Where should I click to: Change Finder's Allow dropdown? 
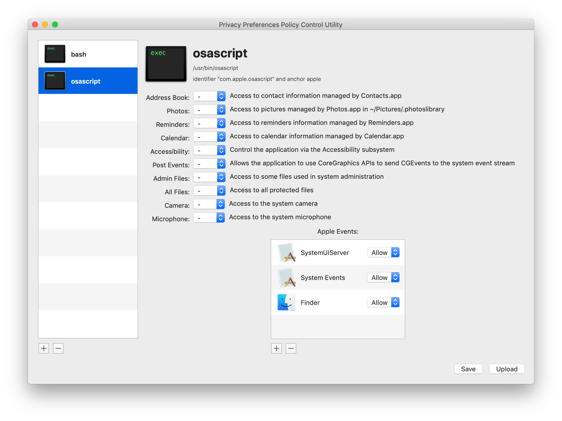point(383,302)
